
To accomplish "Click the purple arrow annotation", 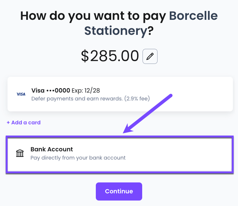I will point(148,113).
